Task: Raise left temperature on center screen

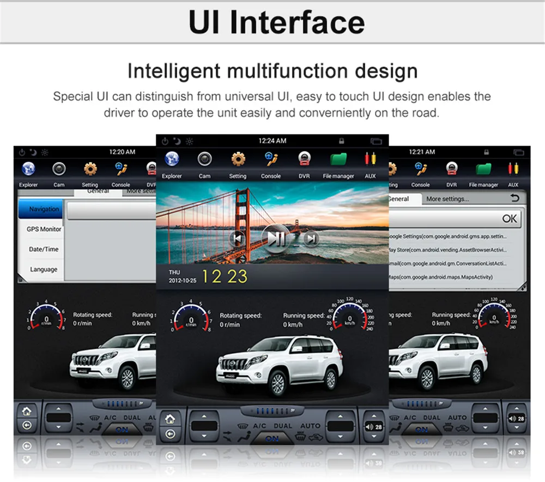Action: click(x=204, y=416)
